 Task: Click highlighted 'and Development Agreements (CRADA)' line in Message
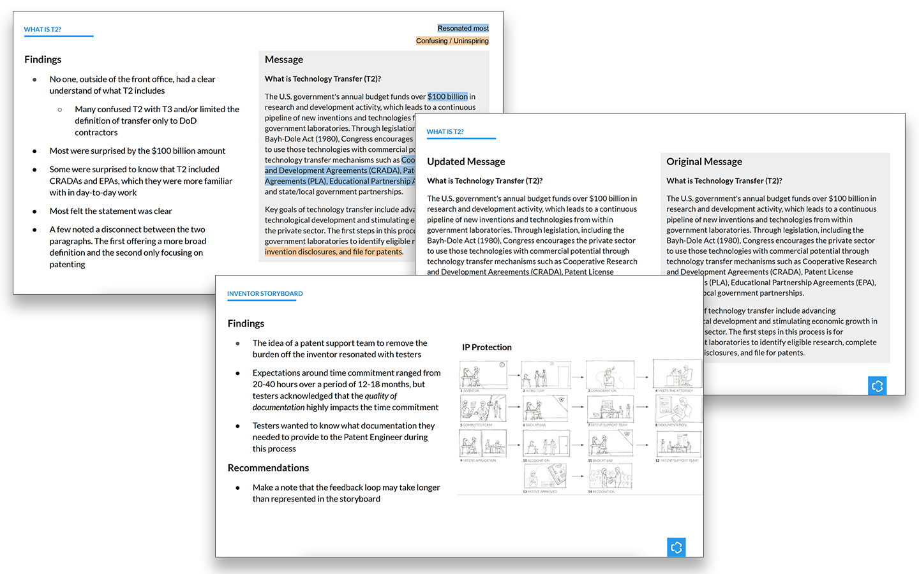tap(340, 170)
